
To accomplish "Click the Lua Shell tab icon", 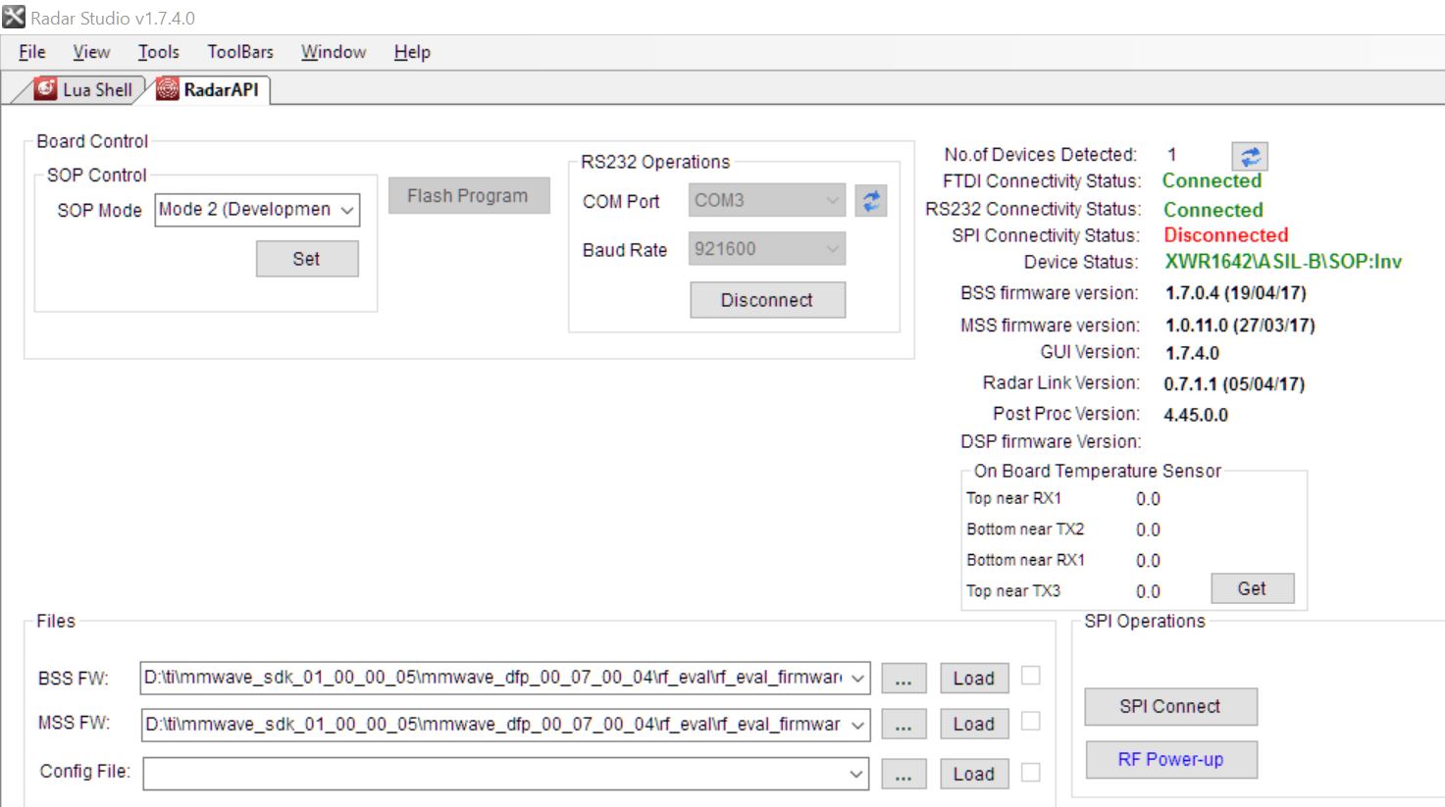I will [x=45, y=89].
